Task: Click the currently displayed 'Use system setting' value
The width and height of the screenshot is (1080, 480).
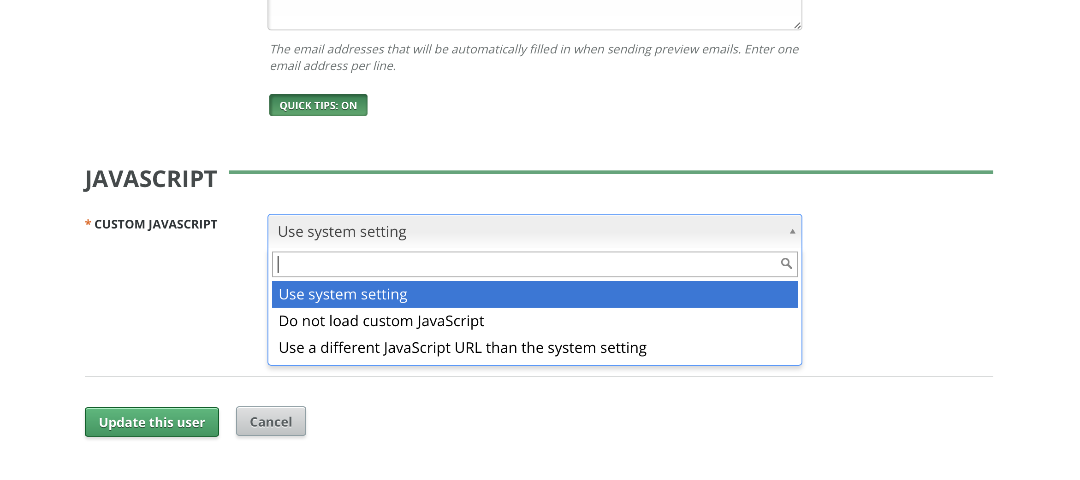Action: pyautogui.click(x=342, y=231)
